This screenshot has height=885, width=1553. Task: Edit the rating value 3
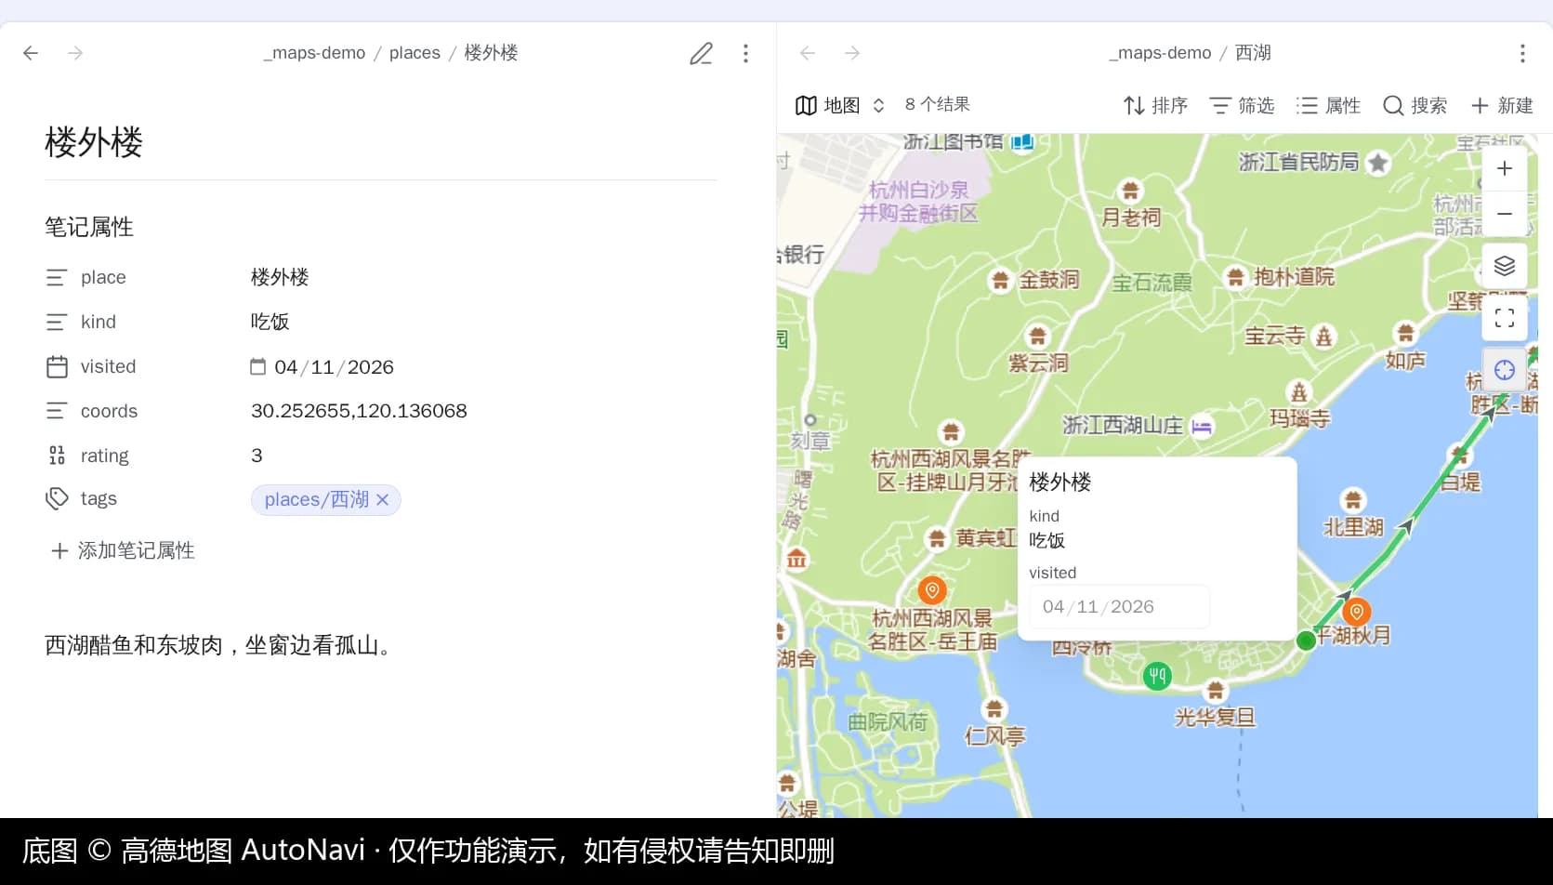257,456
